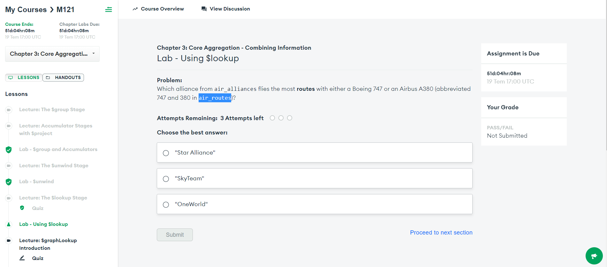Click the Course Overview chart icon
The width and height of the screenshot is (607, 267).
(135, 9)
